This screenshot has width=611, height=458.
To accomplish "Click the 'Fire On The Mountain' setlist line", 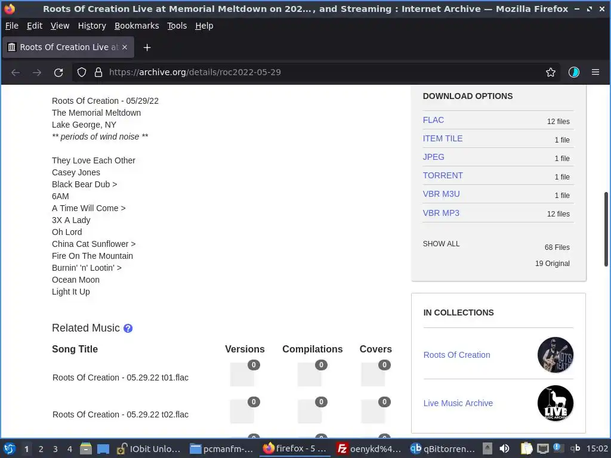I will pyautogui.click(x=92, y=256).
